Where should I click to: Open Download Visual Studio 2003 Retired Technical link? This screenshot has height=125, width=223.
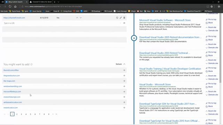[x=164, y=53]
